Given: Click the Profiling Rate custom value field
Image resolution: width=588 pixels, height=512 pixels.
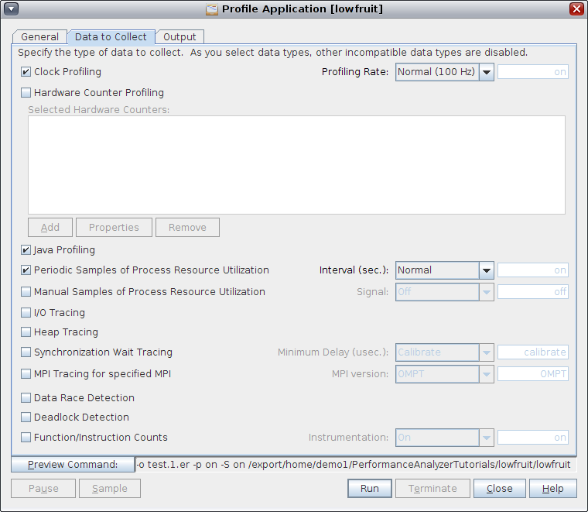Looking at the screenshot, I should point(533,72).
